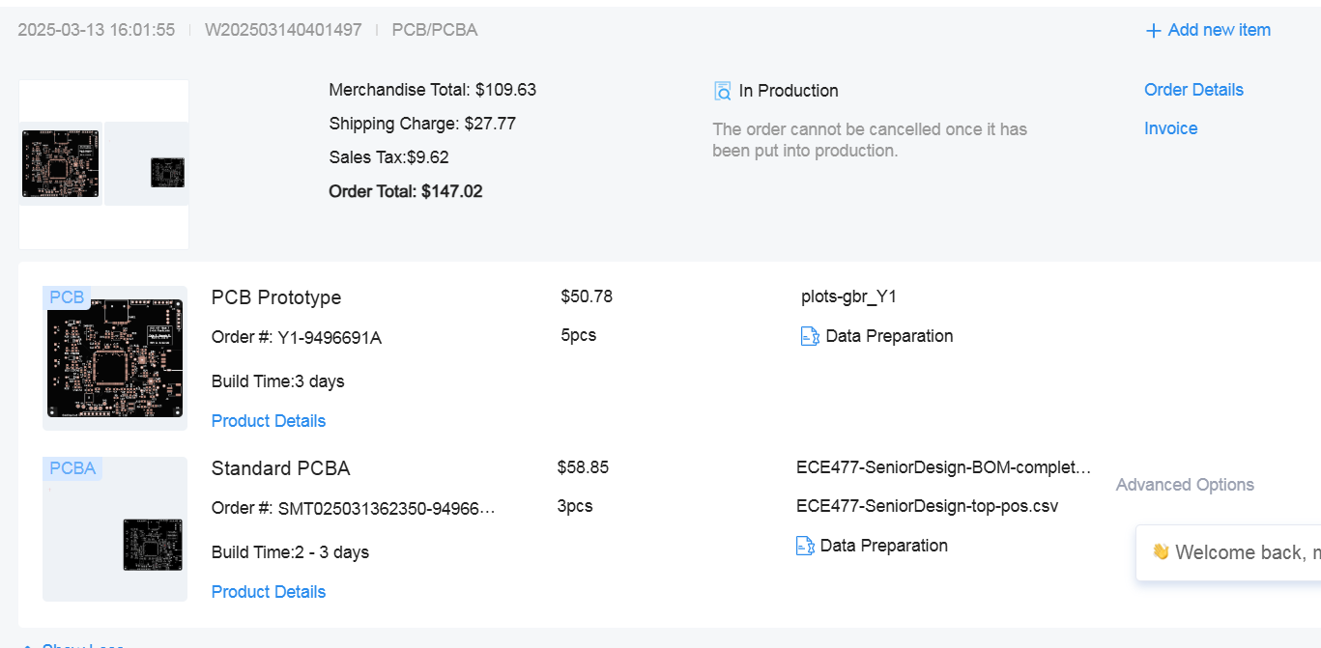This screenshot has width=1321, height=648.
Task: Open the Order Details link
Action: pyautogui.click(x=1193, y=90)
